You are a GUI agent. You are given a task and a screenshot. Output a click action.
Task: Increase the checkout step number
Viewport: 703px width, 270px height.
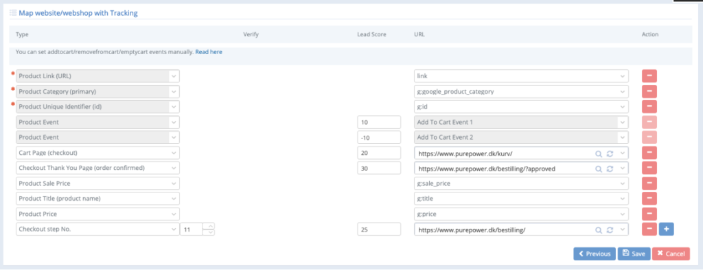[x=209, y=226]
